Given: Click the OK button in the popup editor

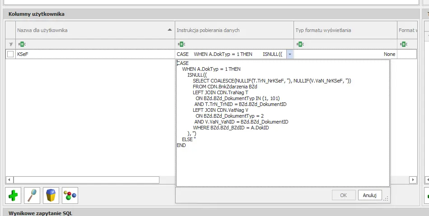Looking at the screenshot, I should click(x=343, y=195).
